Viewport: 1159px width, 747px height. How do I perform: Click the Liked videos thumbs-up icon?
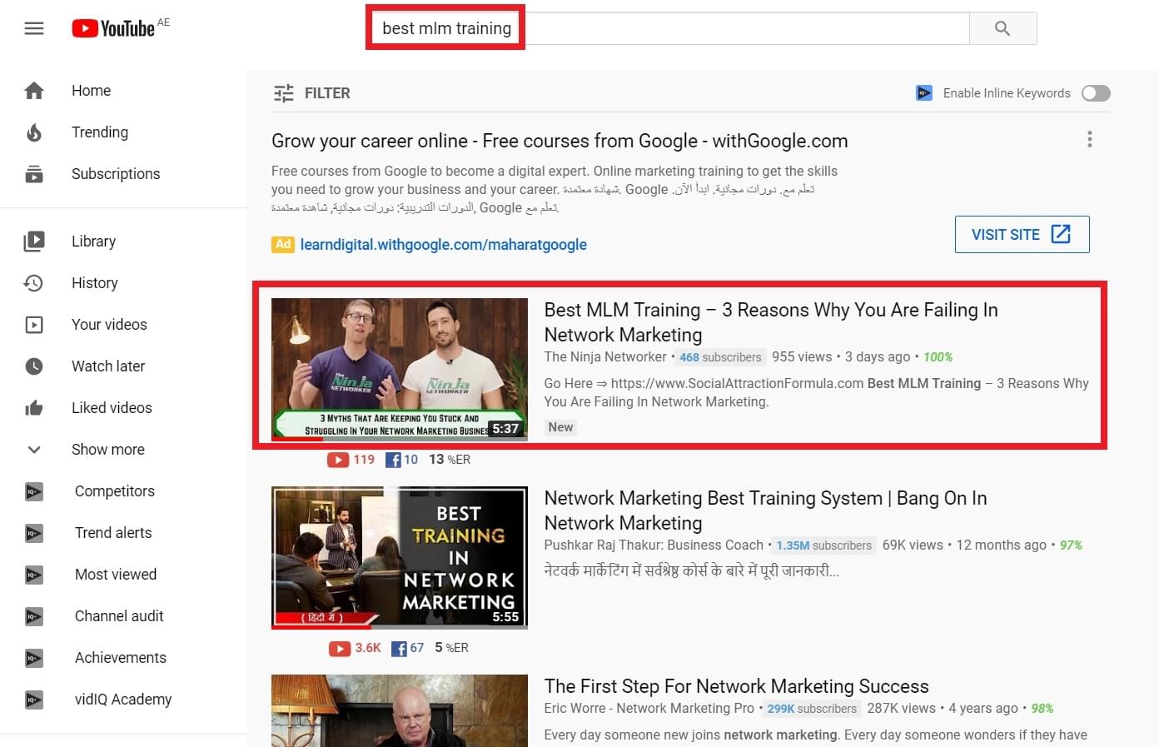(34, 408)
